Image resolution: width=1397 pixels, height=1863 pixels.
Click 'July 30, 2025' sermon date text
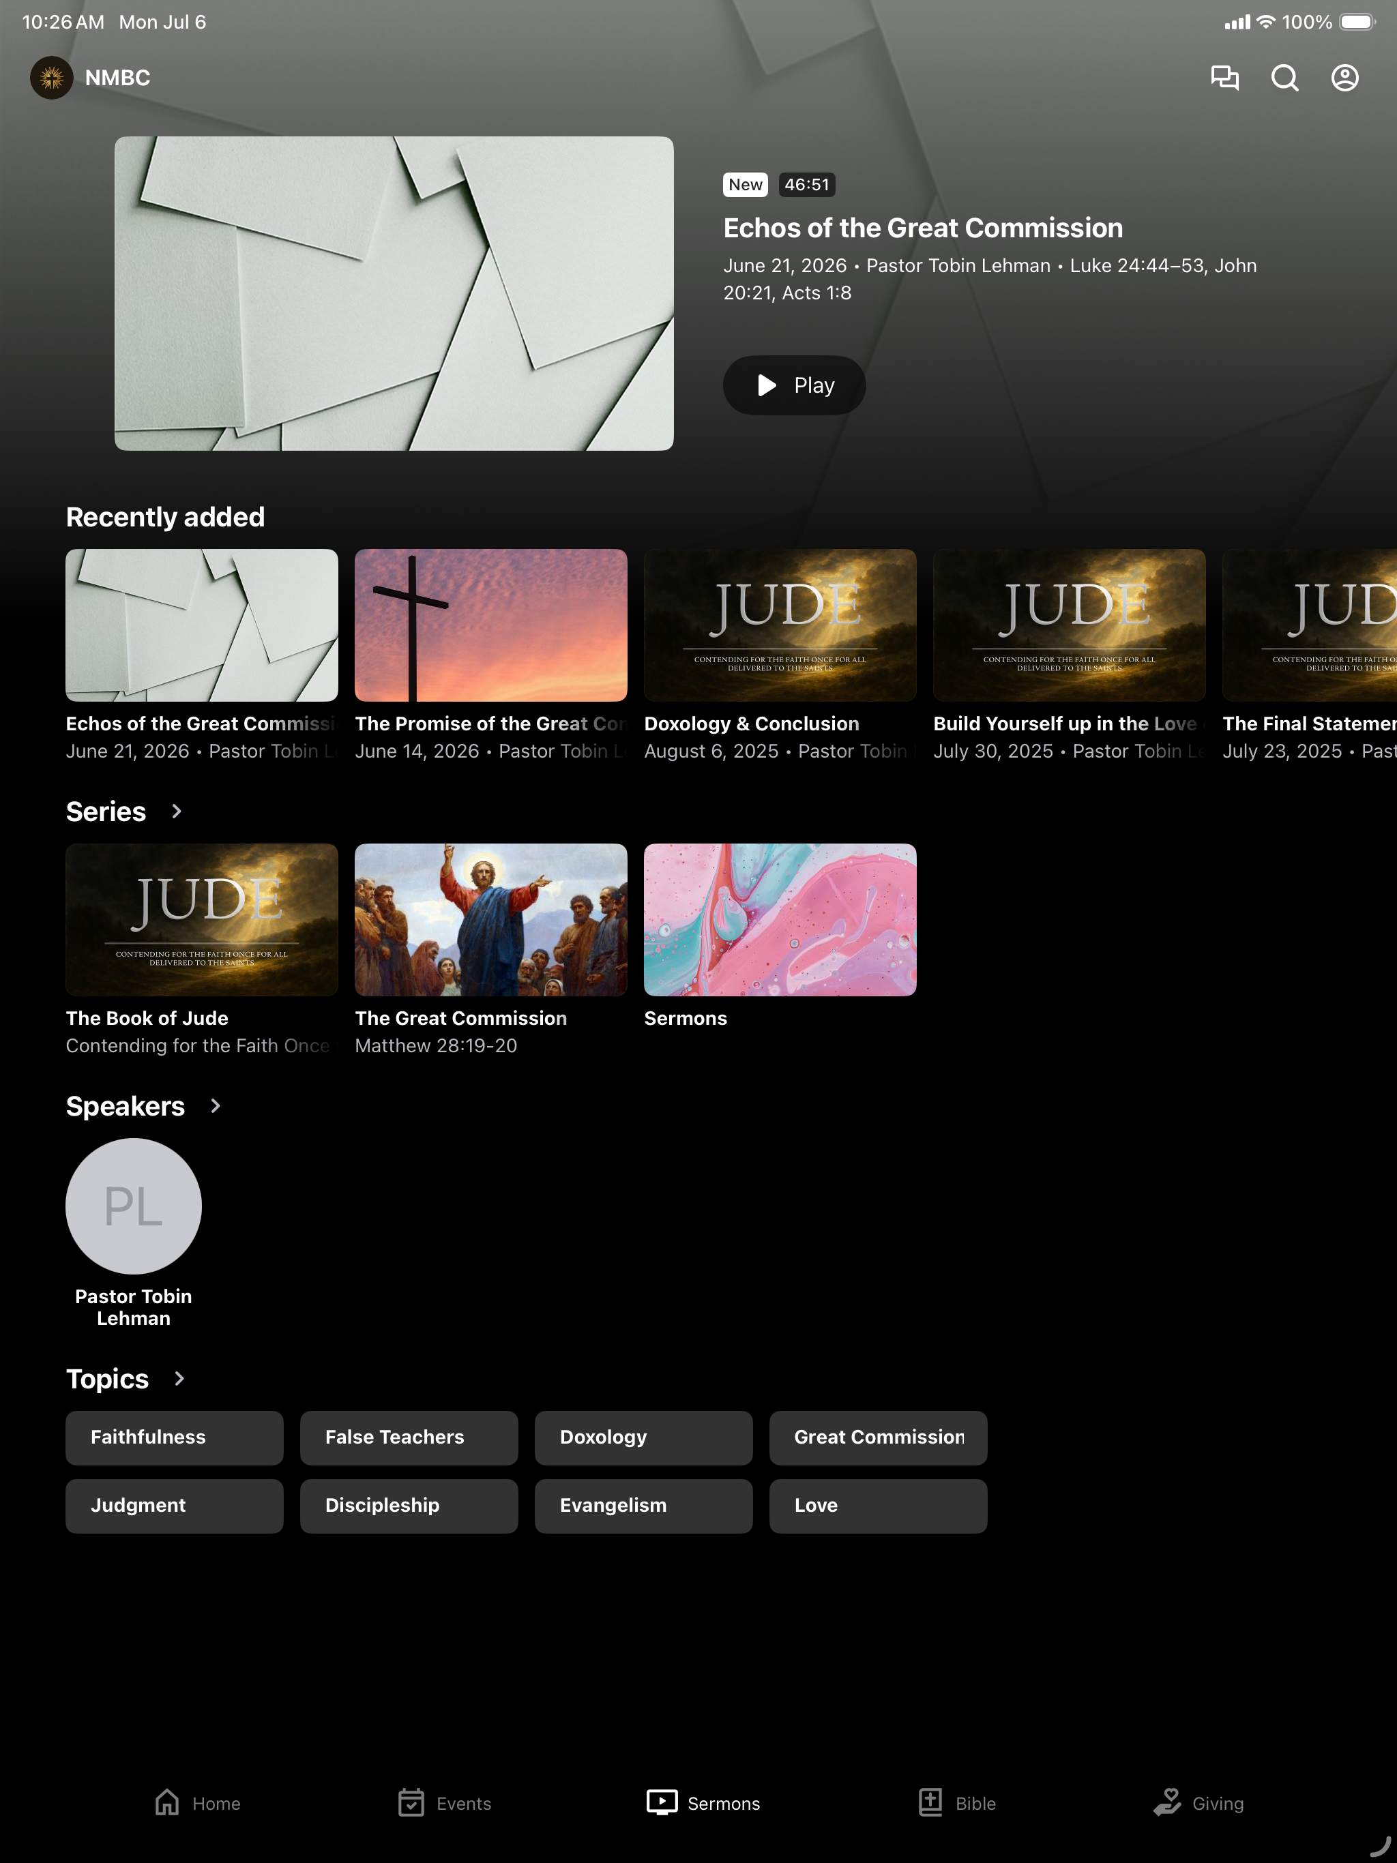coord(992,750)
